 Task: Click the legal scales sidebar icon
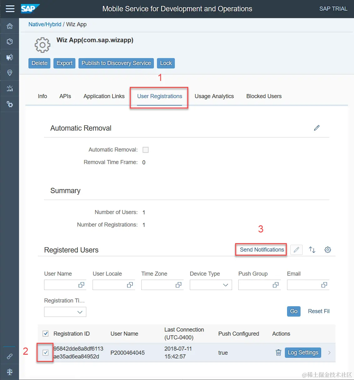[10, 372]
